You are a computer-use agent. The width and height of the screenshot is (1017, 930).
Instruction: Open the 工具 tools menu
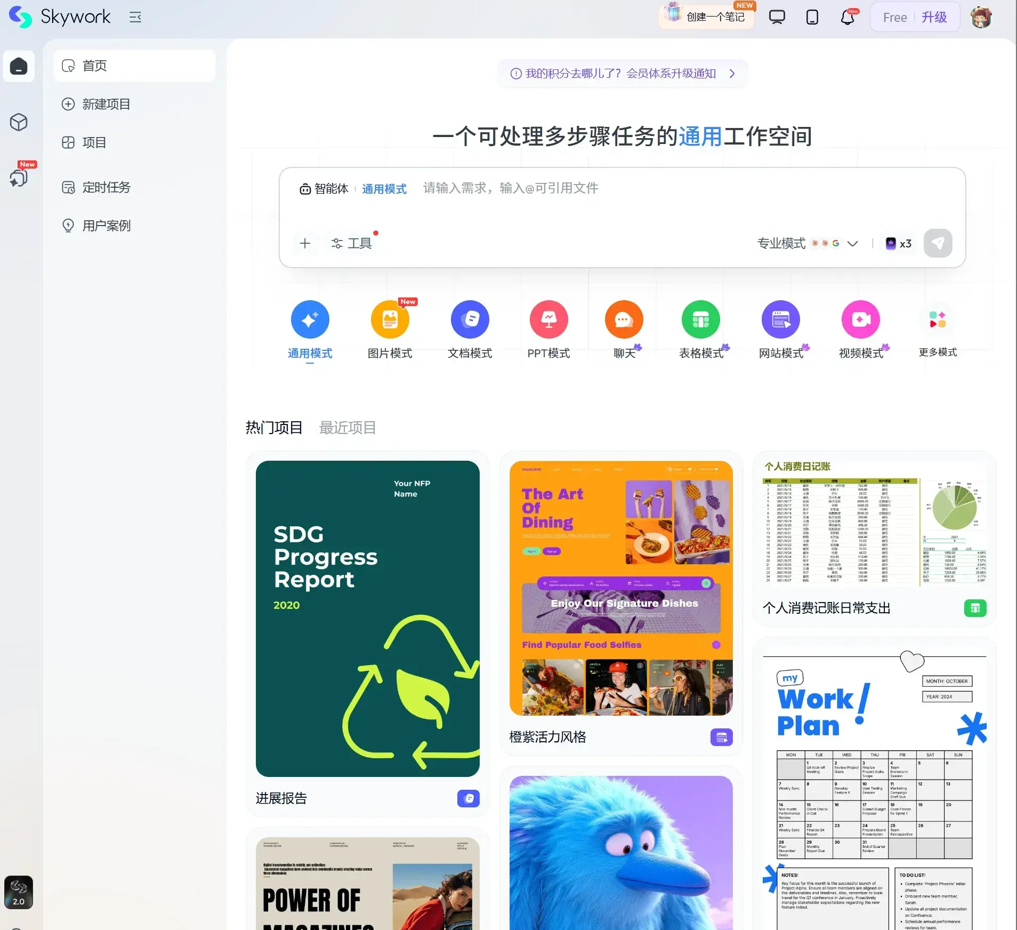pyautogui.click(x=352, y=244)
